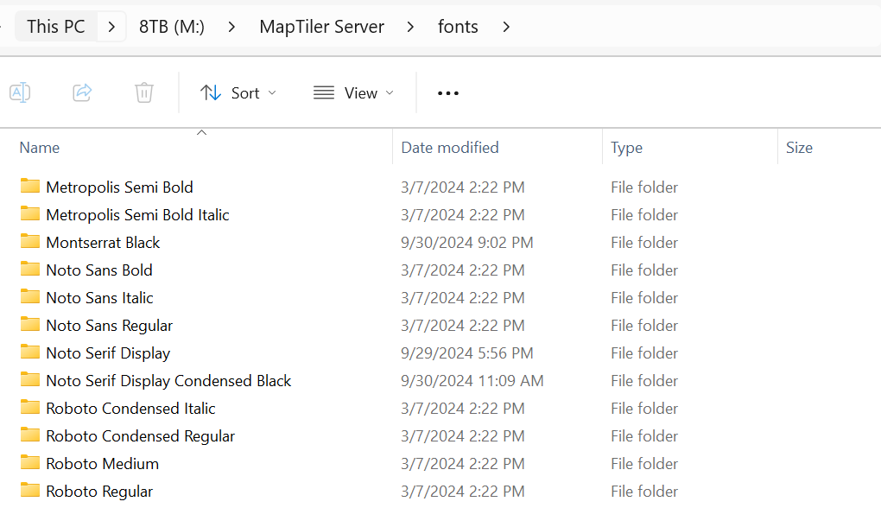Expand the chevron after MapTiler Server

coord(410,27)
